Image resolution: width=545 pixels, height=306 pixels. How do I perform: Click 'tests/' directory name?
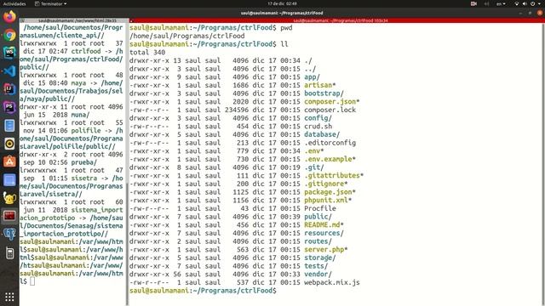316,266
